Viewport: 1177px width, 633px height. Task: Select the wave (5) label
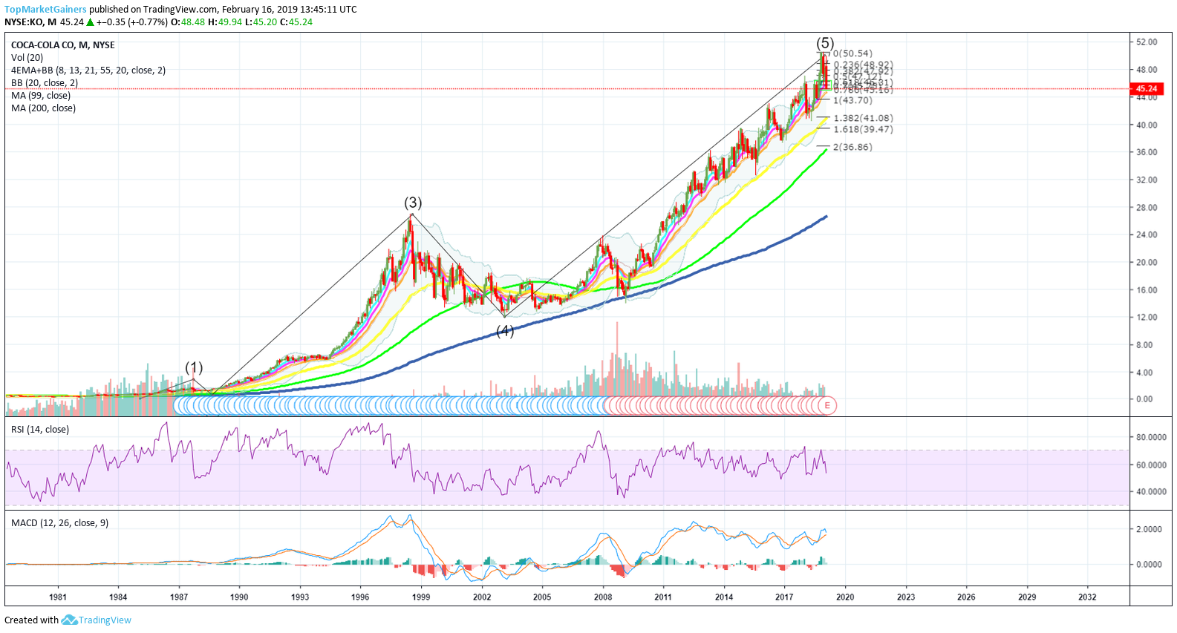tap(825, 43)
